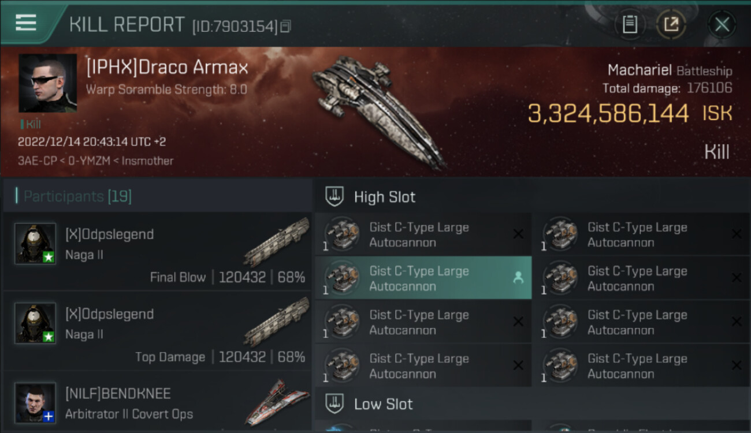Screen dimensions: 751x433
Task: Share the kill report externally
Action: tap(671, 24)
